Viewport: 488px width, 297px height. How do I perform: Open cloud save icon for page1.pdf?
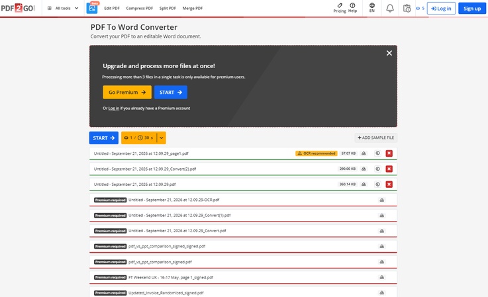(364, 153)
